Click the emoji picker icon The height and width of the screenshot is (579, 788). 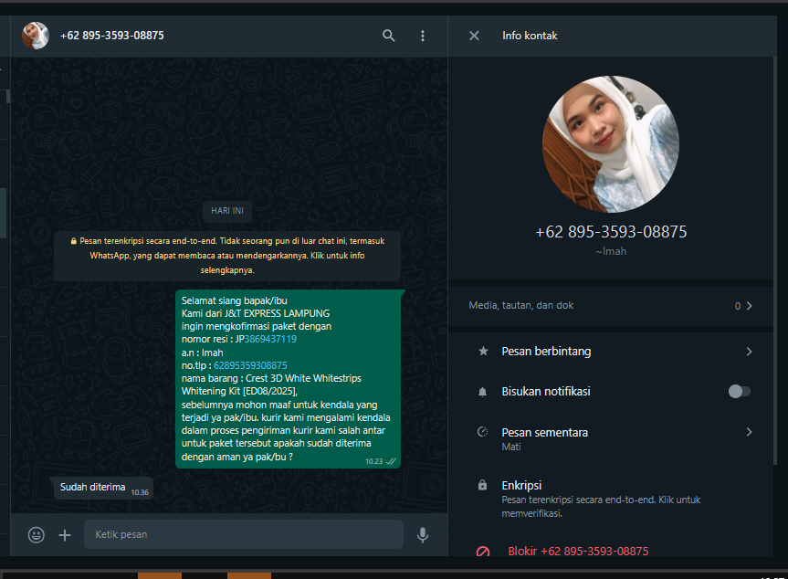point(37,535)
